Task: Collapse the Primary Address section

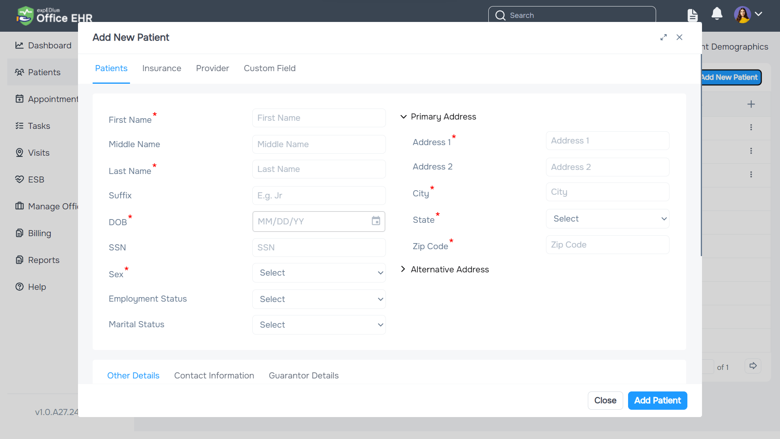Action: point(403,117)
